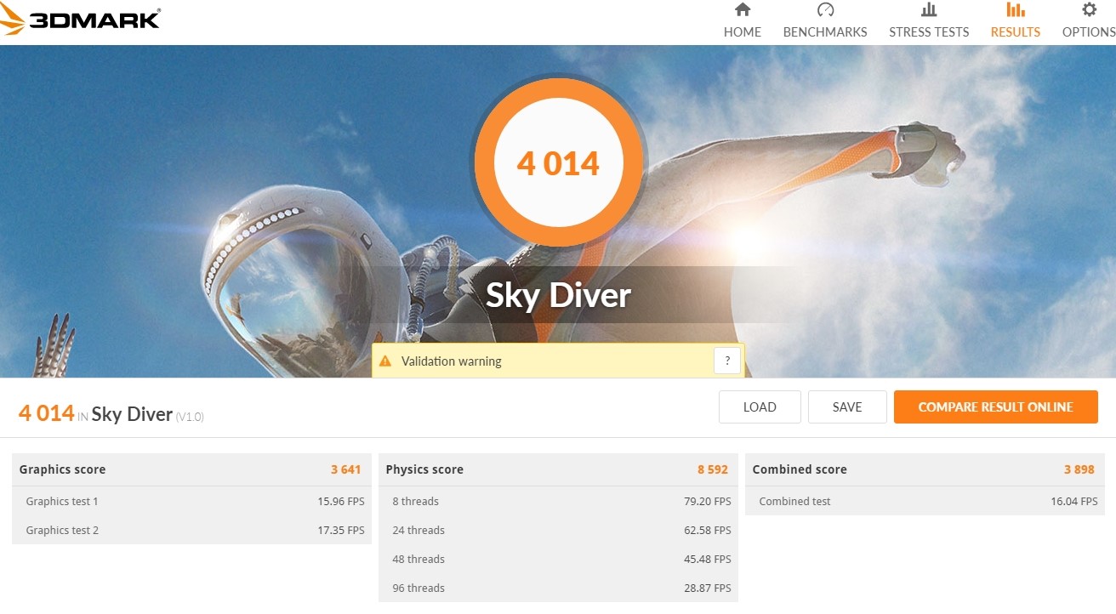Click the 28.87 FPS value
Screen dimensions: 1116x614
[x=708, y=588]
